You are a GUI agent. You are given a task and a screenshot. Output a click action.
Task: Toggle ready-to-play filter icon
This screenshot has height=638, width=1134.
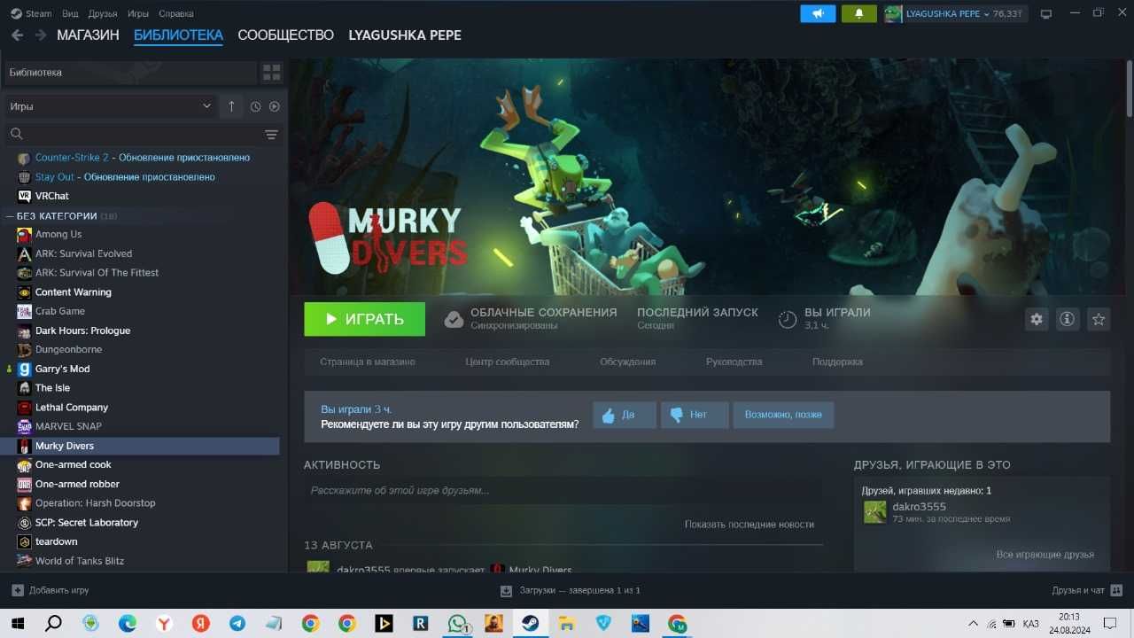click(275, 106)
